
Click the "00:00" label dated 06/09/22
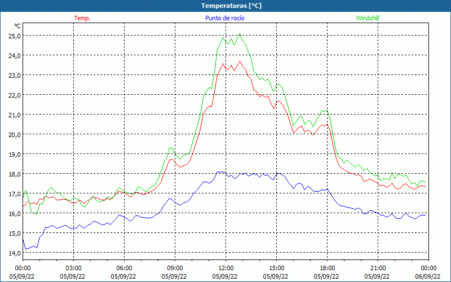(x=428, y=268)
